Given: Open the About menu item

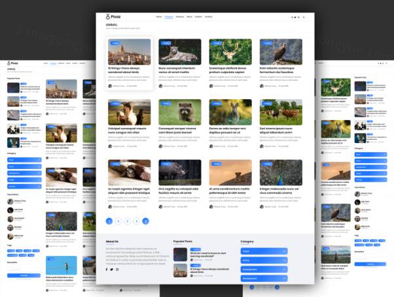Looking at the screenshot, I should point(189,16).
